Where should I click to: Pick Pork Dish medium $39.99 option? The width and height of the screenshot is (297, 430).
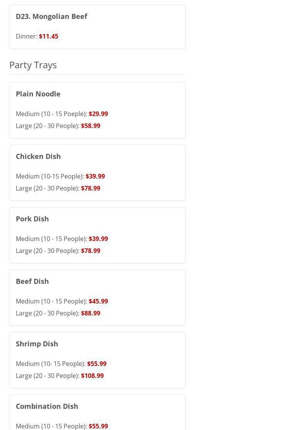[x=98, y=239]
